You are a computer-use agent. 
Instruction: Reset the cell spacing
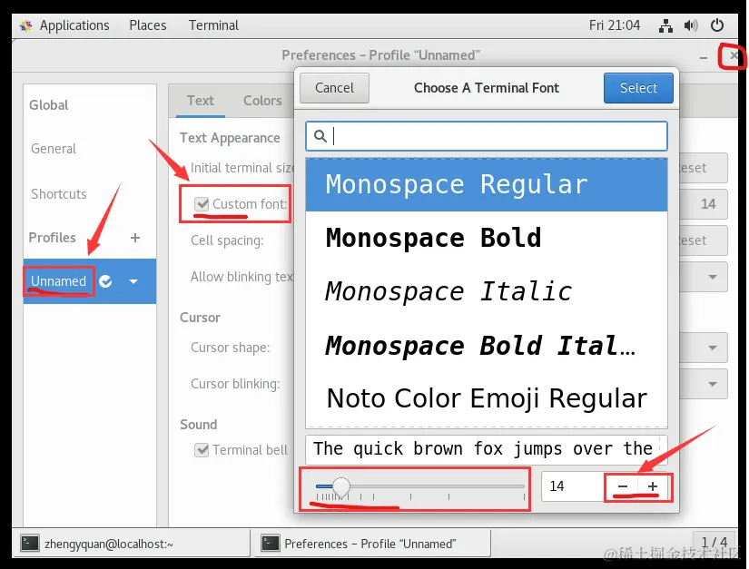(x=702, y=240)
